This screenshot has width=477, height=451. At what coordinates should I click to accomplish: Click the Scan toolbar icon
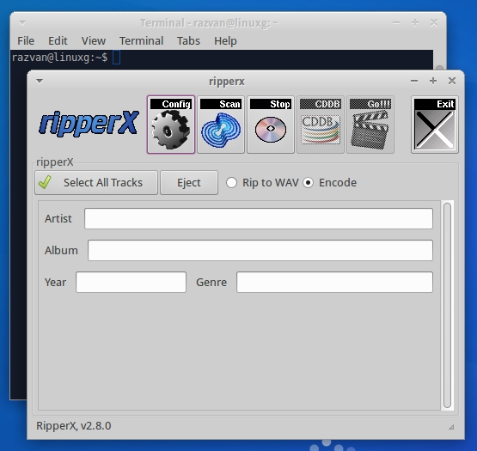221,125
